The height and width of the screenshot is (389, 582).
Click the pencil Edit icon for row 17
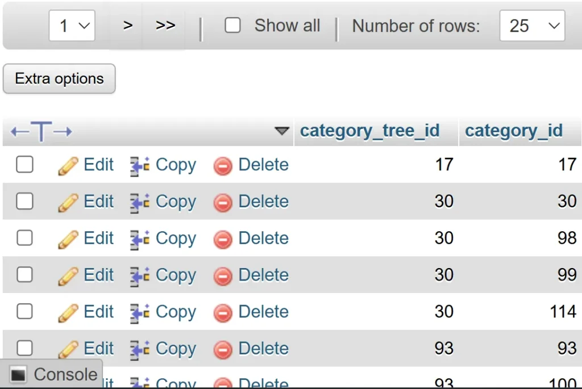pos(68,166)
